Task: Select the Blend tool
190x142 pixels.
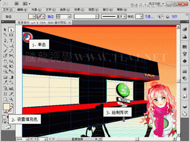Action: [11, 82]
